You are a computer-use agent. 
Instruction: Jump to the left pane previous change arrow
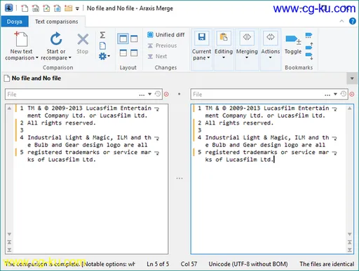tap(9, 242)
